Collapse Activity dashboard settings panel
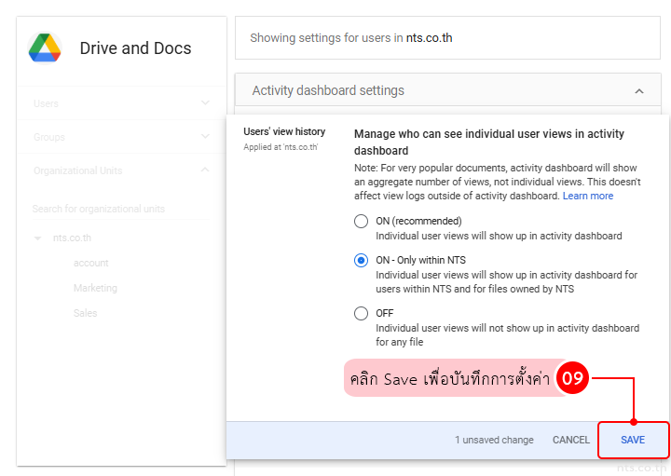671x476 pixels. (638, 91)
